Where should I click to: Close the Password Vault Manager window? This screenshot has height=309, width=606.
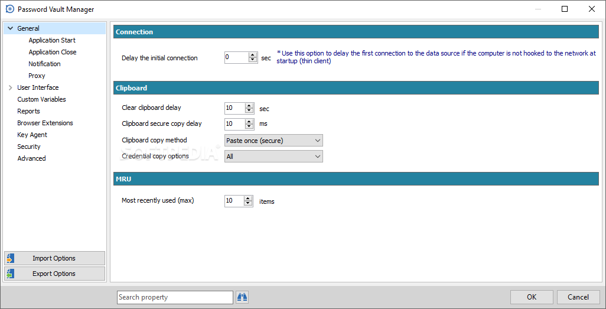(x=591, y=9)
